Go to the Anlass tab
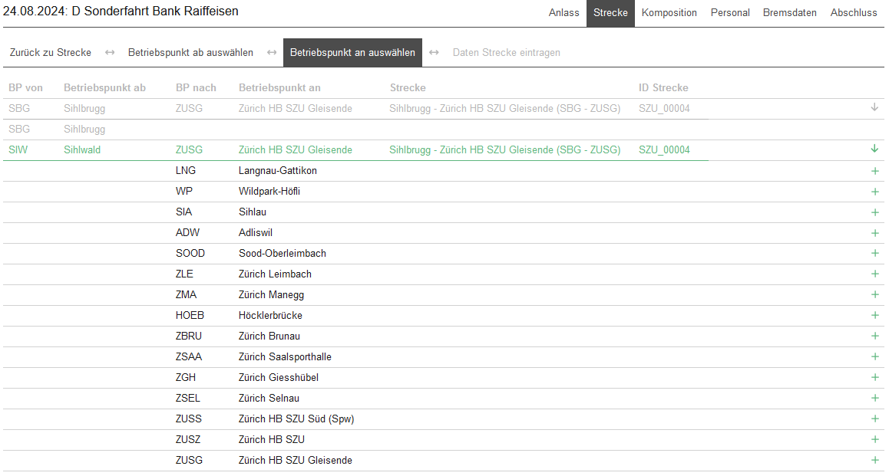 pos(564,13)
